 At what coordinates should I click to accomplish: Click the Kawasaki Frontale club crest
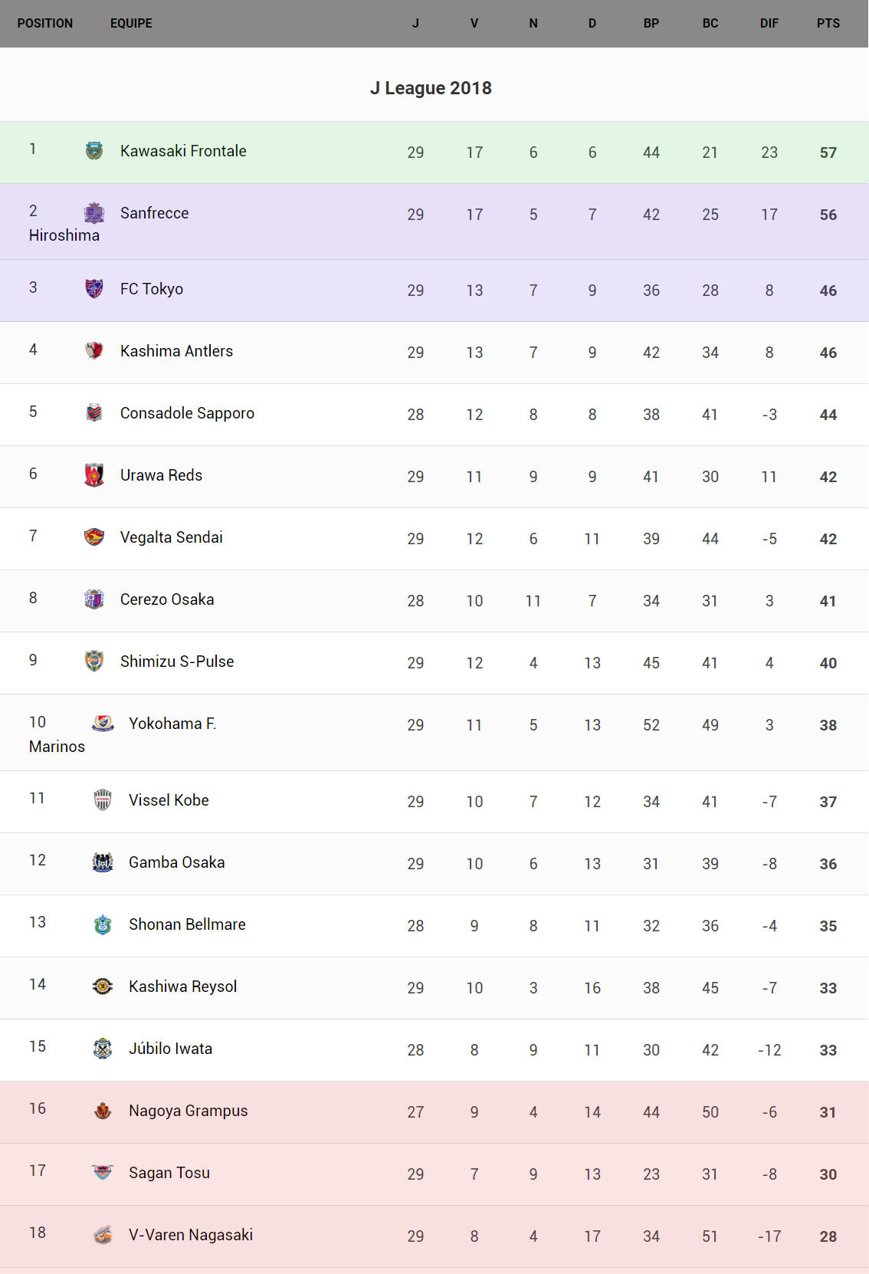[x=94, y=151]
